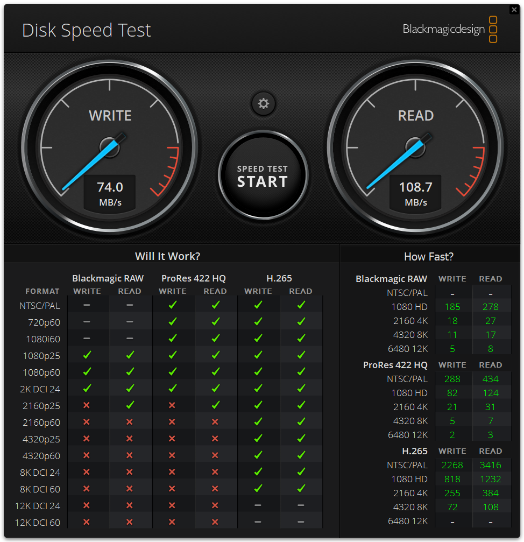Click the 2K DCI 24 format row label
The image size is (524, 542).
(41, 389)
